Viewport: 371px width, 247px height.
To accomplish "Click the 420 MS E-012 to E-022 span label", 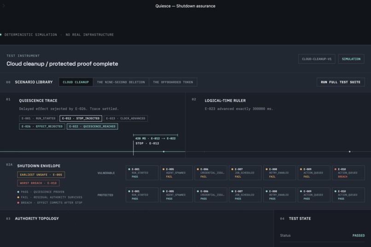I will pos(155,138).
